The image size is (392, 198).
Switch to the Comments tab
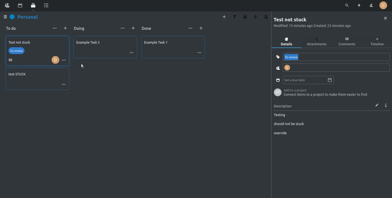[x=347, y=42]
